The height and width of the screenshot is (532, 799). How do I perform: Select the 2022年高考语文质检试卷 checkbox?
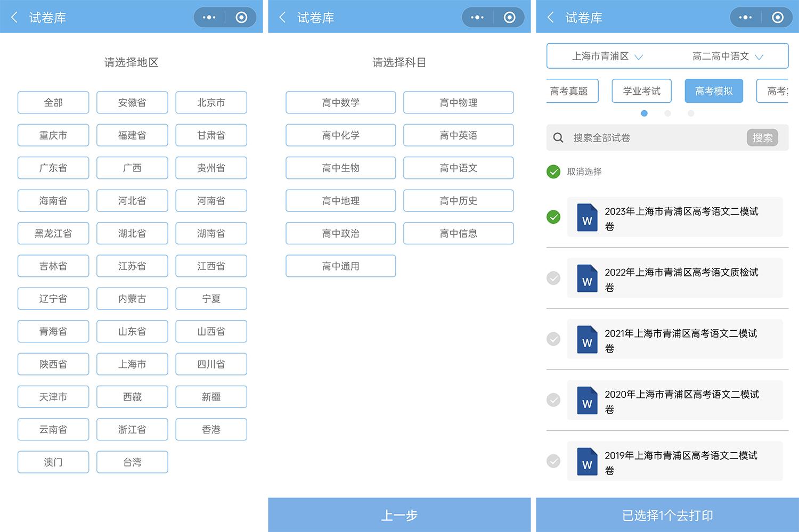tap(554, 279)
